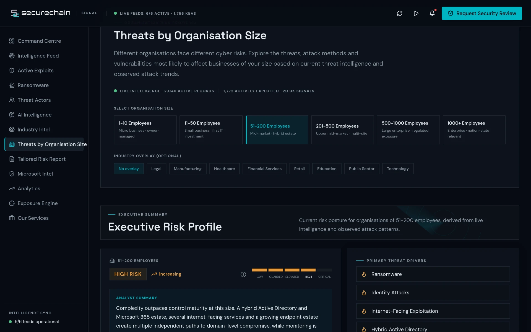Image resolution: width=531 pixels, height=332 pixels.
Task: Apply the Manufacturing industry overlay
Action: pyautogui.click(x=188, y=168)
